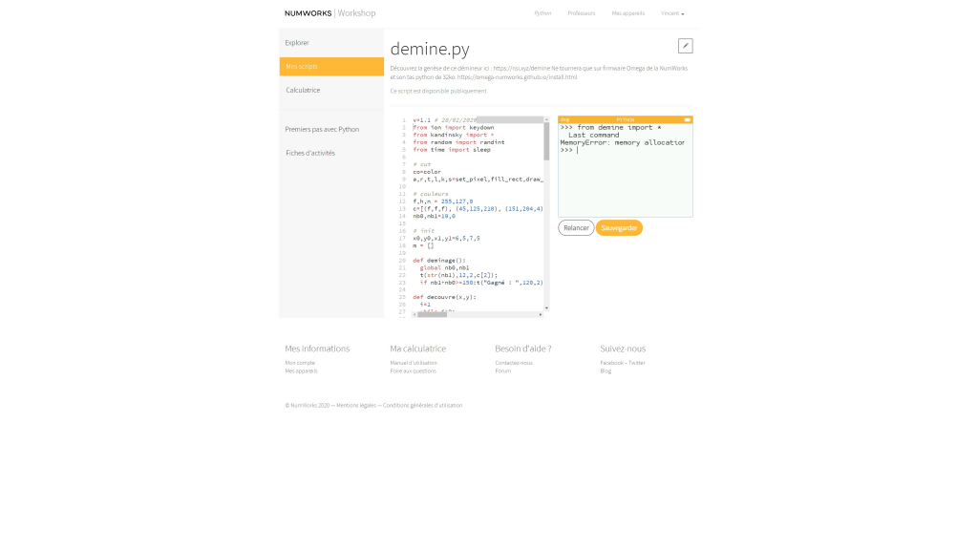The image size is (978, 550).
Task: Open the Facebook link in the footer
Action: pos(611,363)
